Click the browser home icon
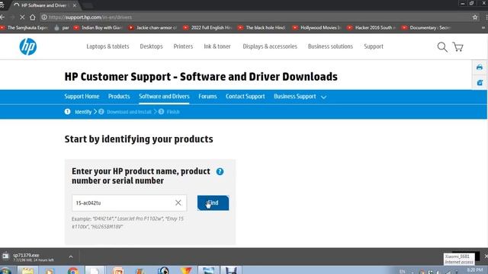 (32, 18)
